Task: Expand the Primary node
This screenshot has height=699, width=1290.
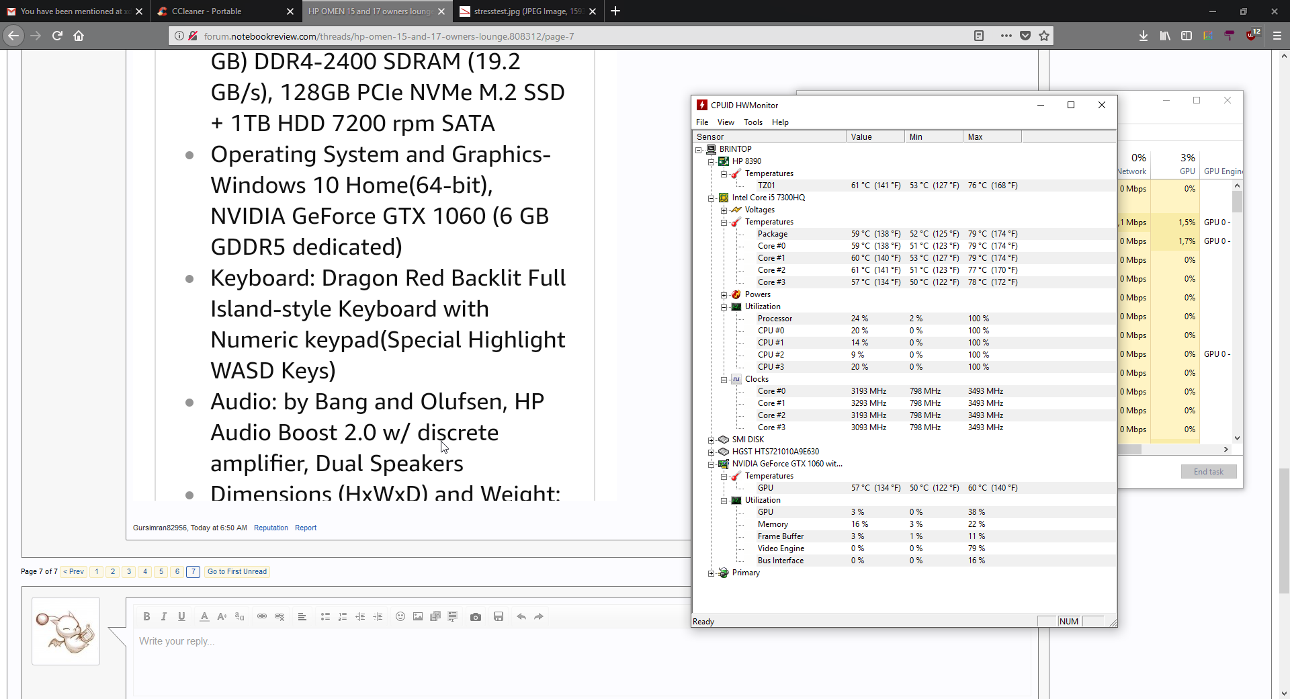Action: pyautogui.click(x=712, y=573)
